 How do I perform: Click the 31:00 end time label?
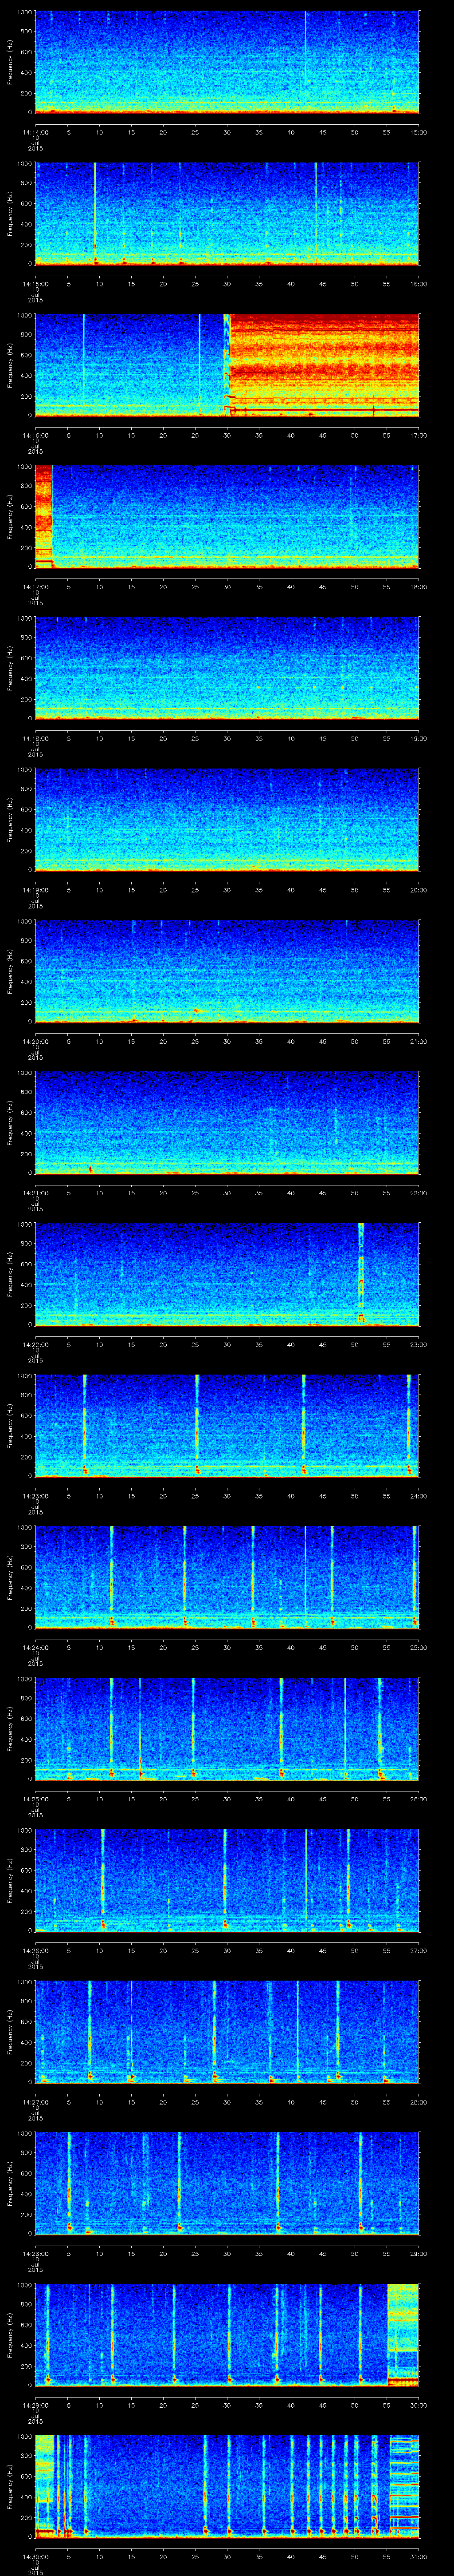(x=418, y=2557)
